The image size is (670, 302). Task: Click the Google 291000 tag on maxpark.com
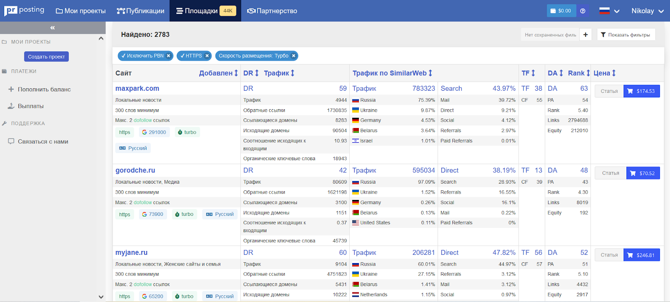click(x=154, y=132)
